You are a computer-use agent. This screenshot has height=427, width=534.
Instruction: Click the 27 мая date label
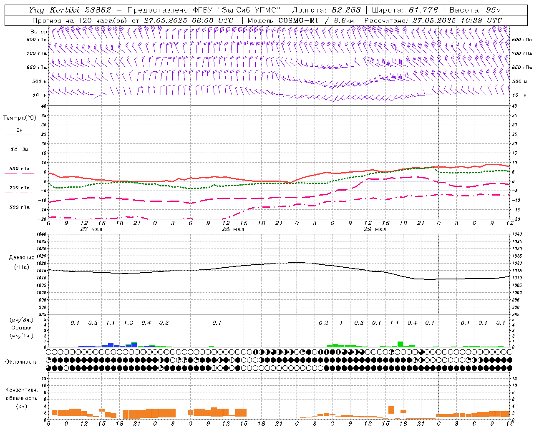[x=91, y=229]
